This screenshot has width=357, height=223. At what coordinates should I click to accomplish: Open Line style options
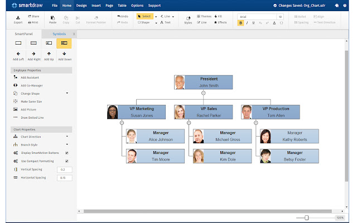(202, 22)
